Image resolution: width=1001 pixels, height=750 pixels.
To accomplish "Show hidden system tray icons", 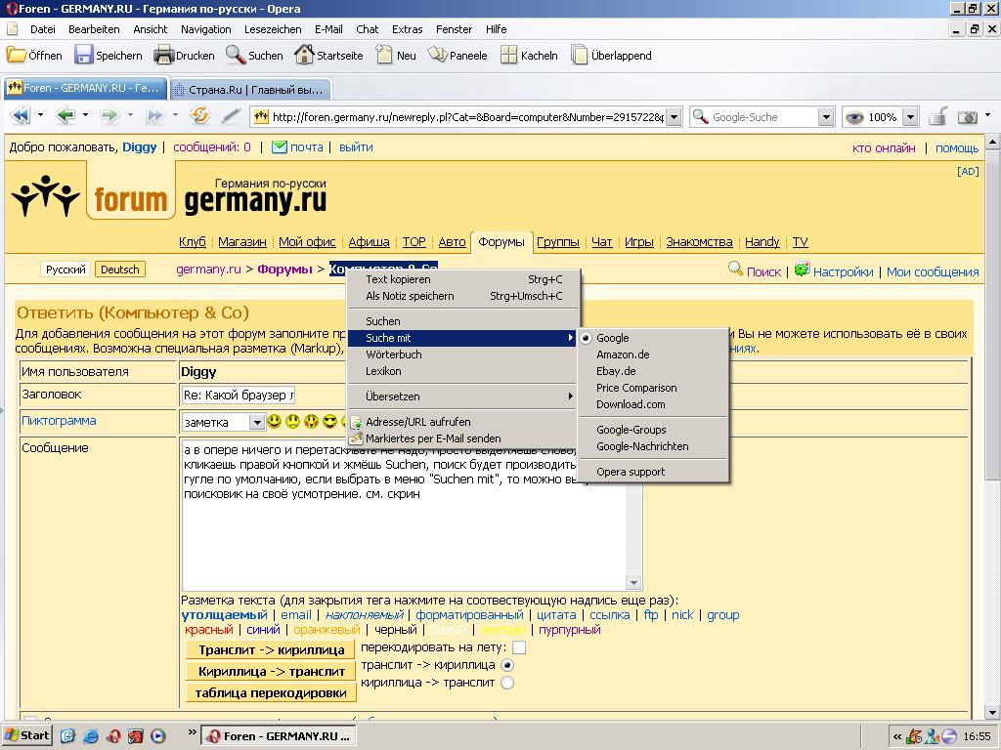I will coord(897,736).
